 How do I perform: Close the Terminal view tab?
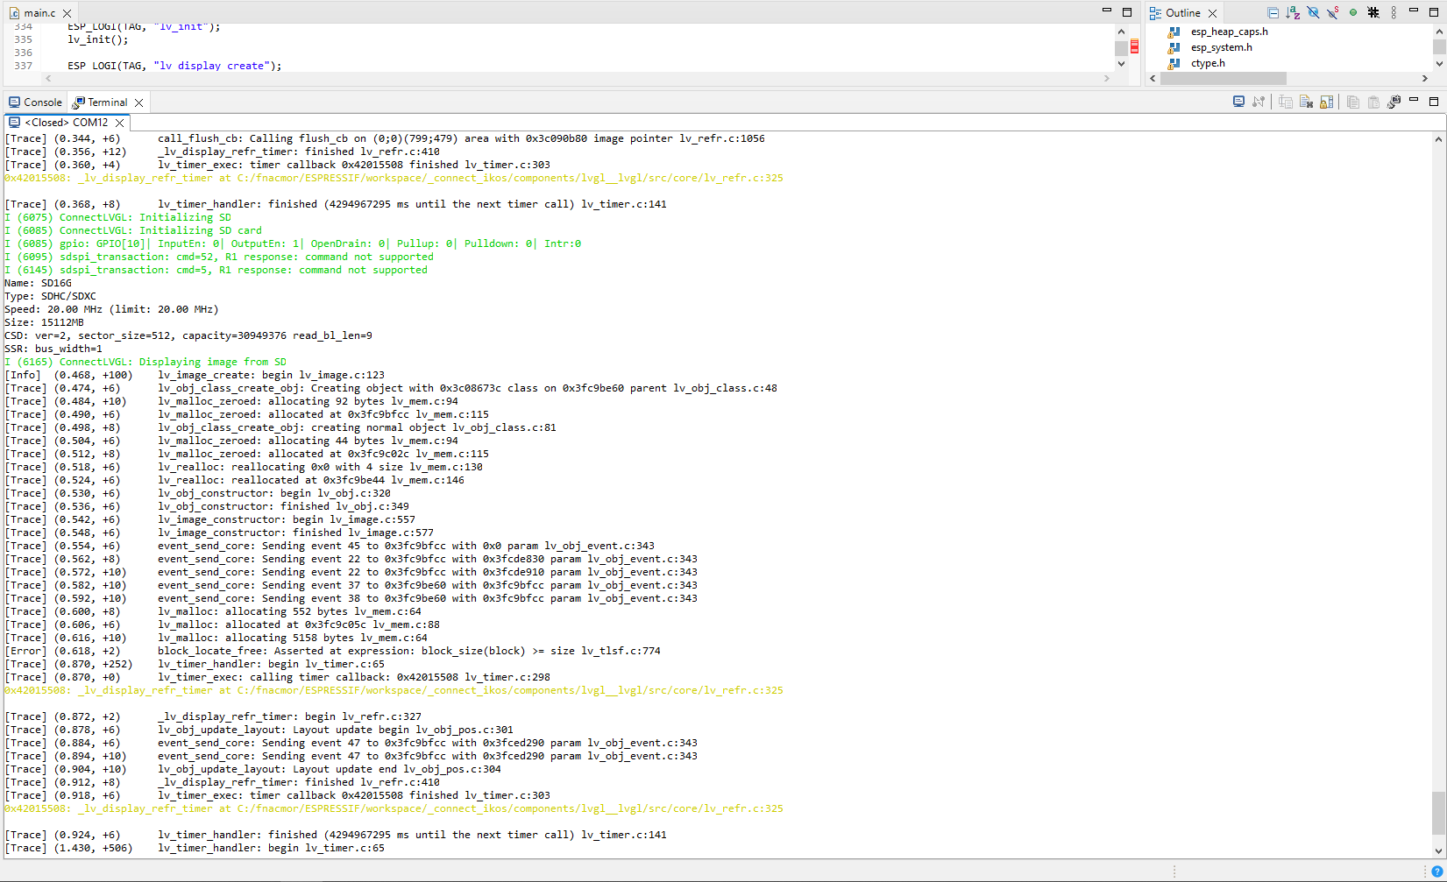click(138, 102)
